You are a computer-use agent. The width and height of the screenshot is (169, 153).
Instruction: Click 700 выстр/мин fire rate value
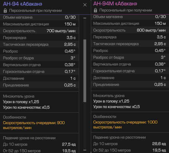[61, 31]
